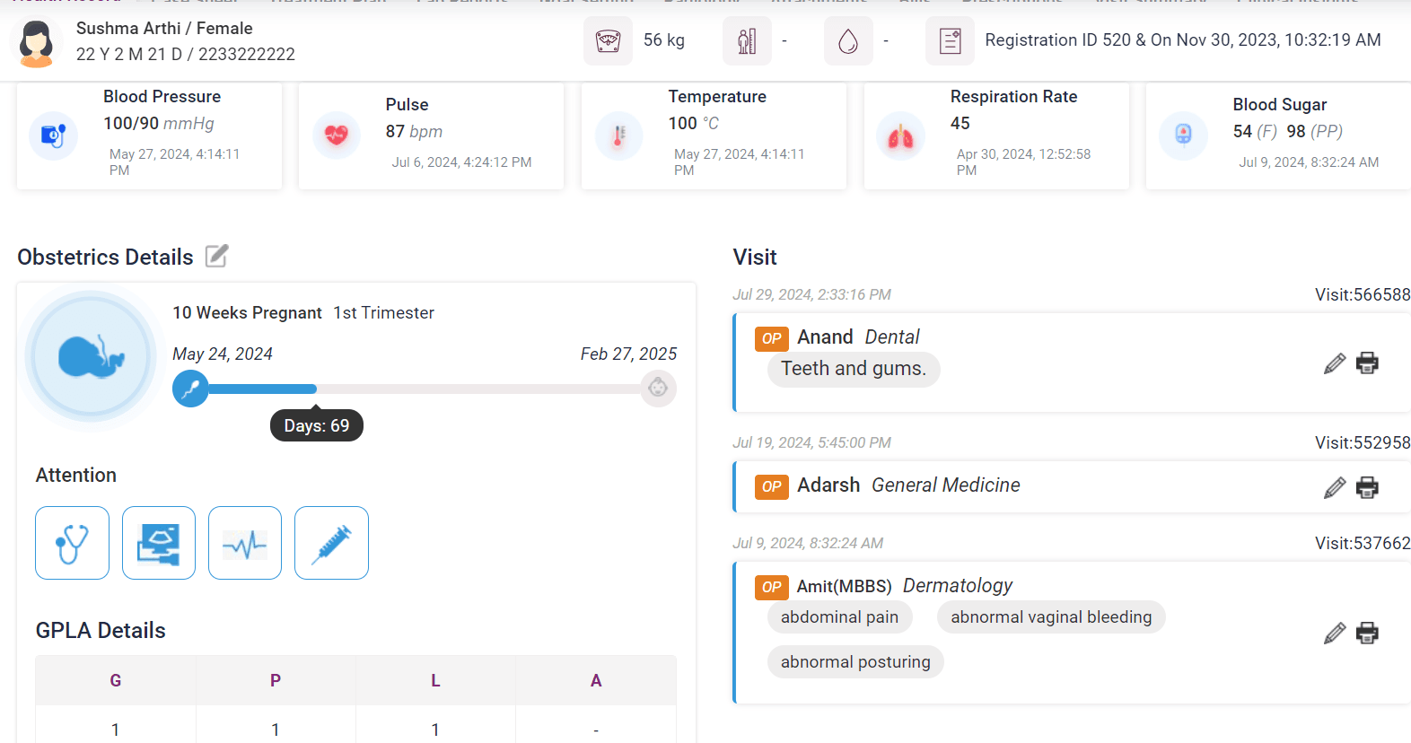Image resolution: width=1411 pixels, height=743 pixels.
Task: Click the weight scale icon
Action: pyautogui.click(x=608, y=41)
